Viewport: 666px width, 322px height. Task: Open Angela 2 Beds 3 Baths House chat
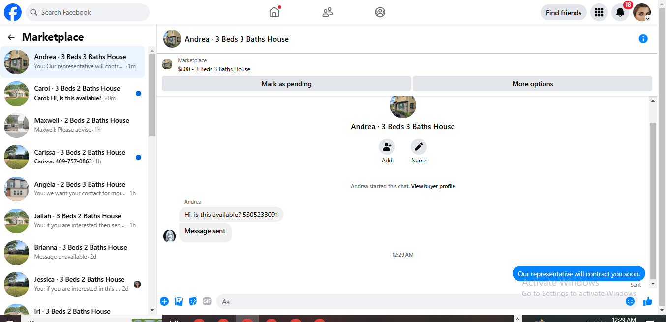coord(73,189)
